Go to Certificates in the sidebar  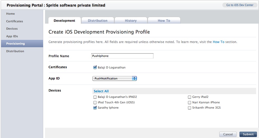pos(14,21)
